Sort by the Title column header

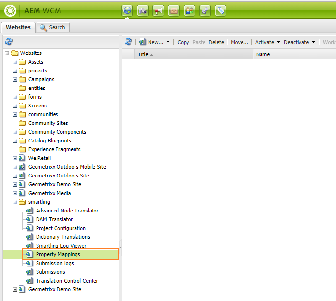coord(194,54)
